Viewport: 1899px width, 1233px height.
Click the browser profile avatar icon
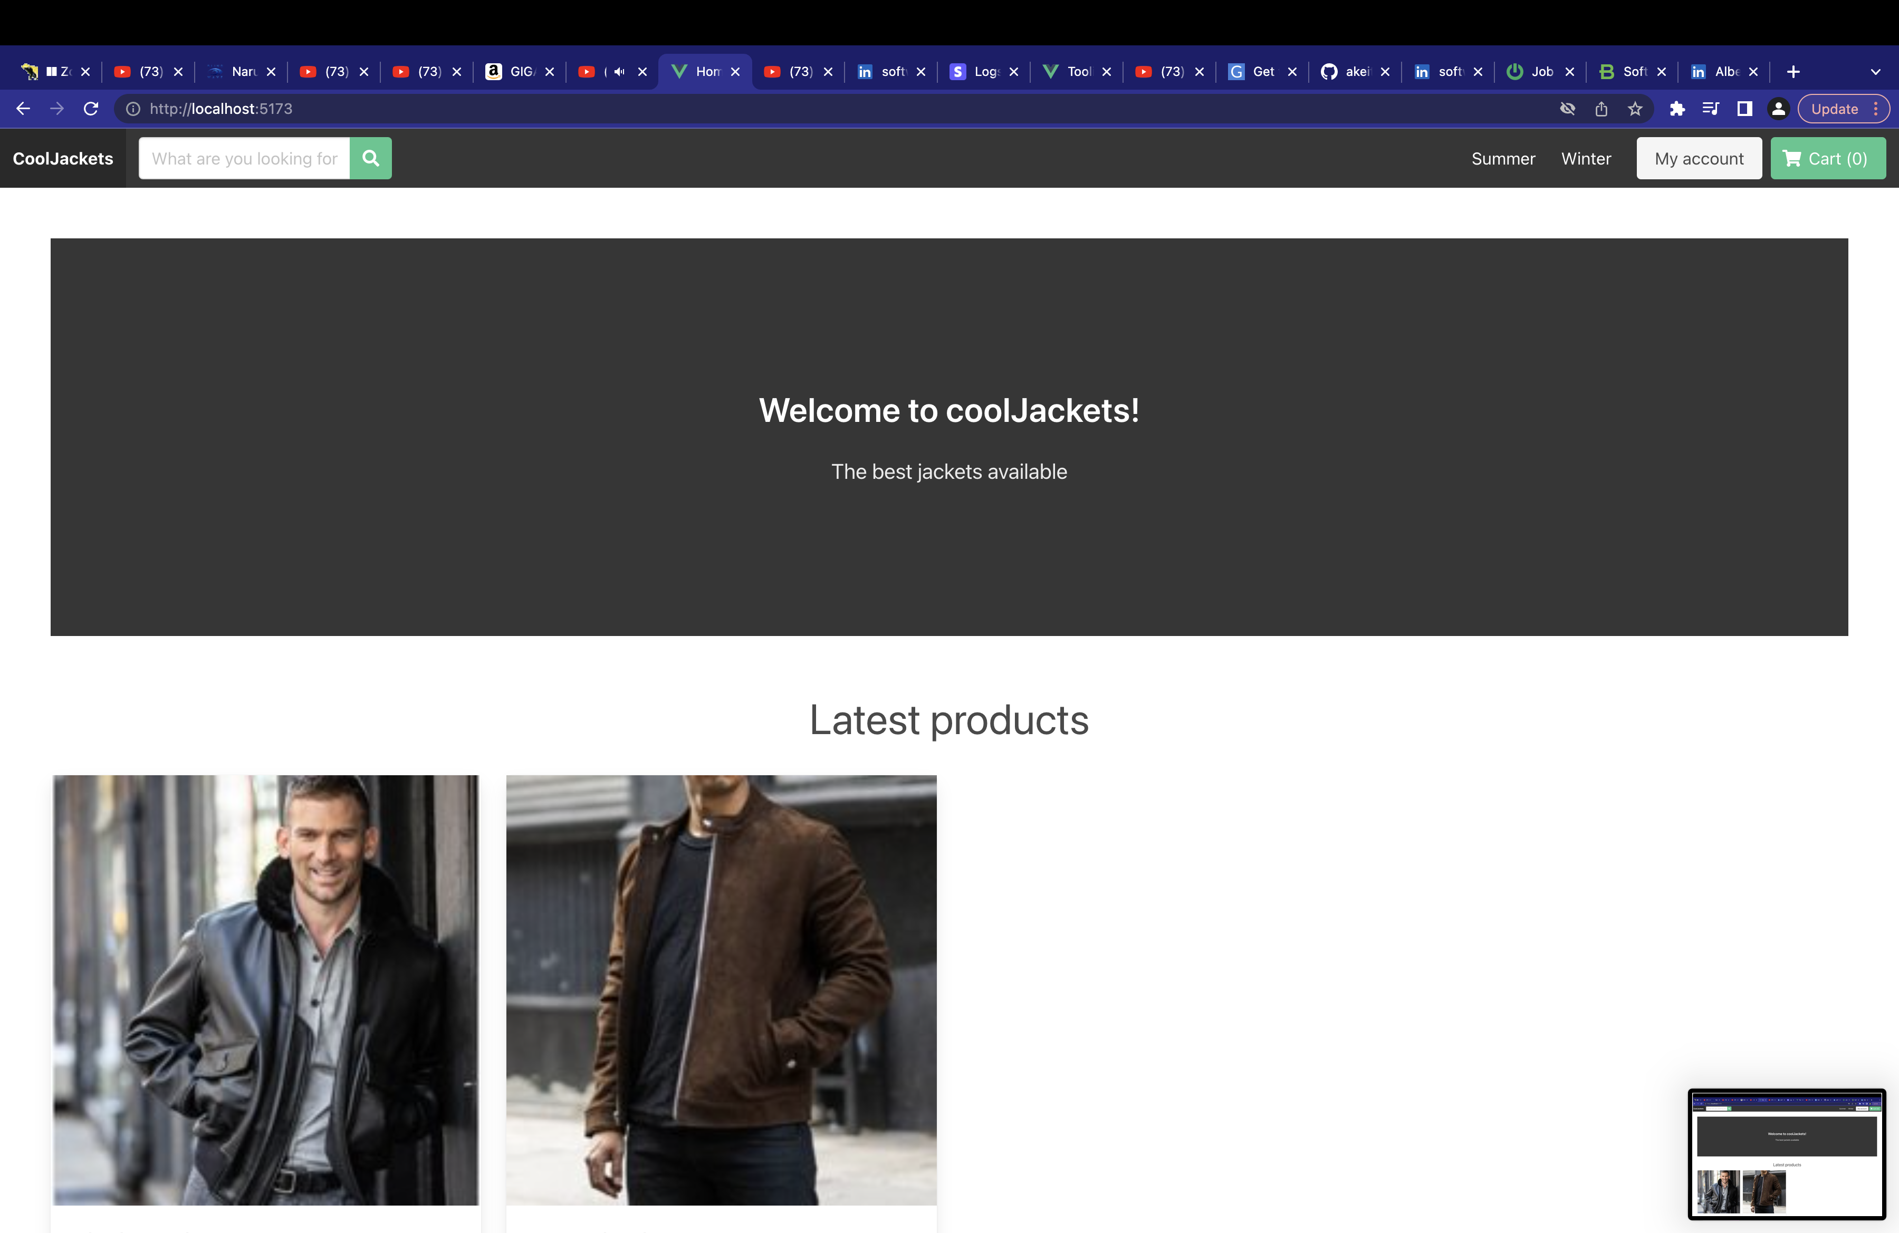coord(1779,109)
